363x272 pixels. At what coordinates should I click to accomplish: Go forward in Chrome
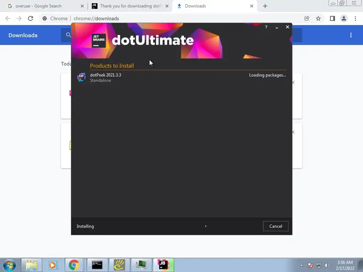pyautogui.click(x=19, y=18)
